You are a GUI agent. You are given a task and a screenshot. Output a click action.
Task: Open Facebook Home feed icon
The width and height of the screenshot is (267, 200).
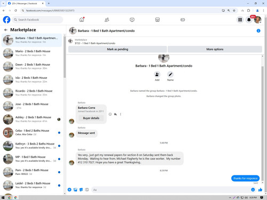(82, 20)
